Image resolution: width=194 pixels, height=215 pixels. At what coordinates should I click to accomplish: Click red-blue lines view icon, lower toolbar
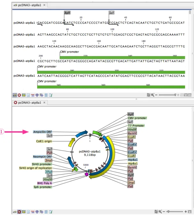tap(33, 212)
